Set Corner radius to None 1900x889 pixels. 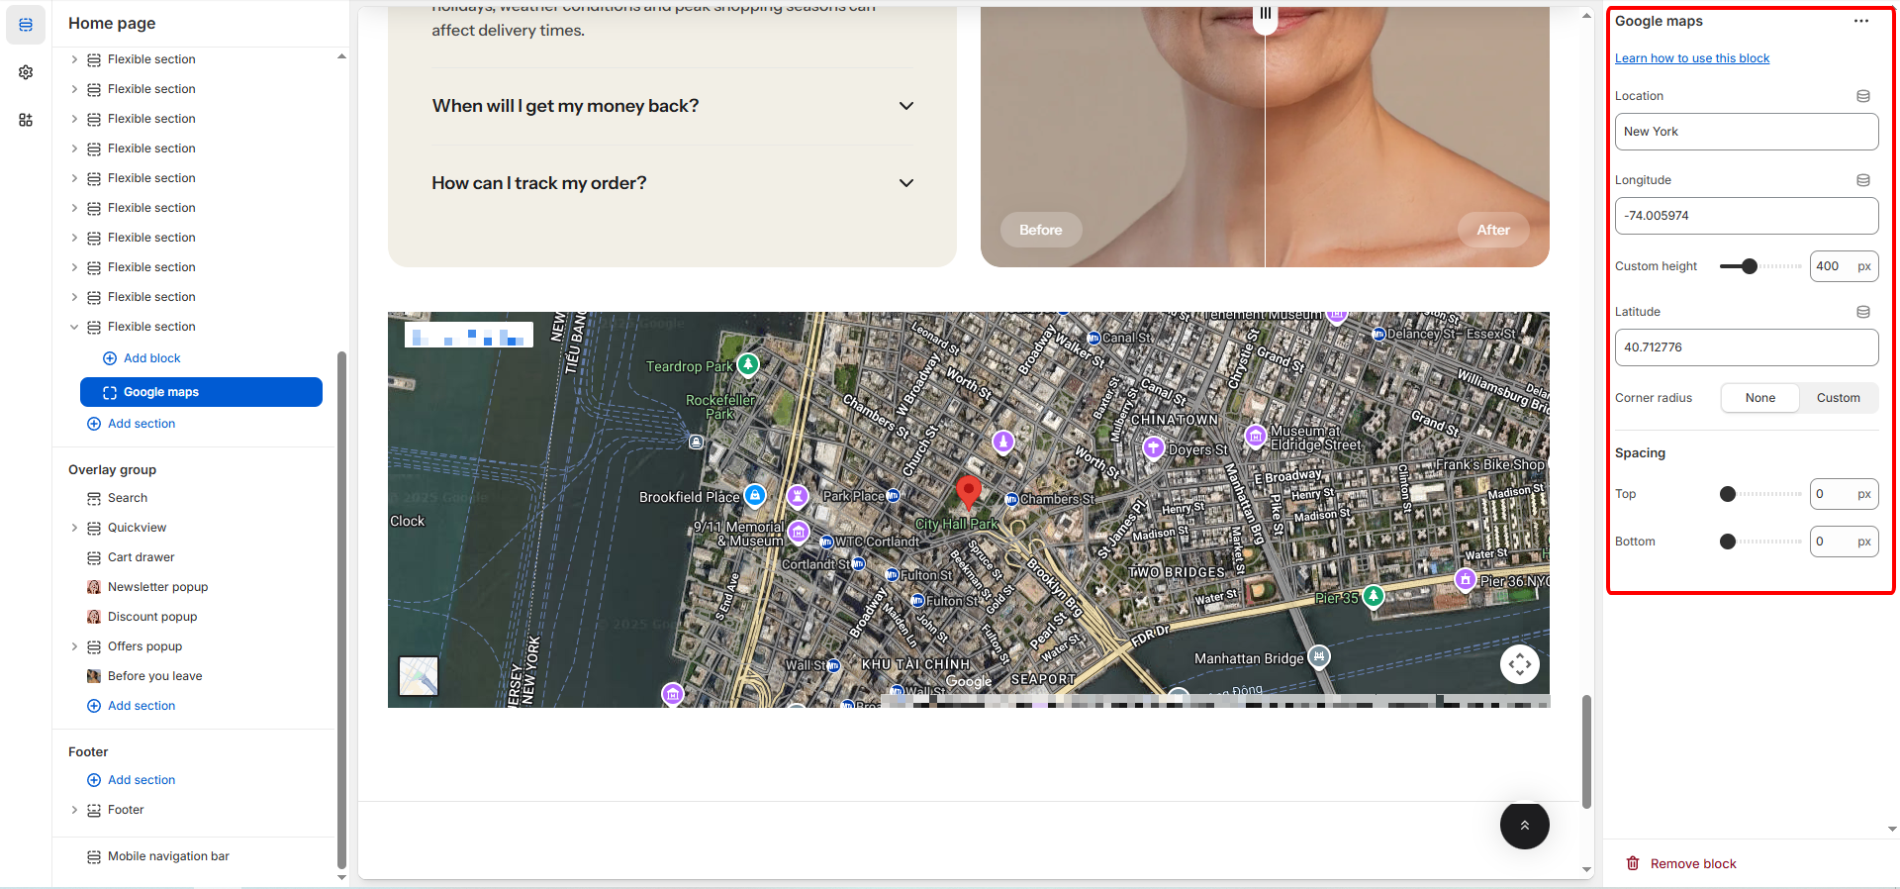[1759, 398]
